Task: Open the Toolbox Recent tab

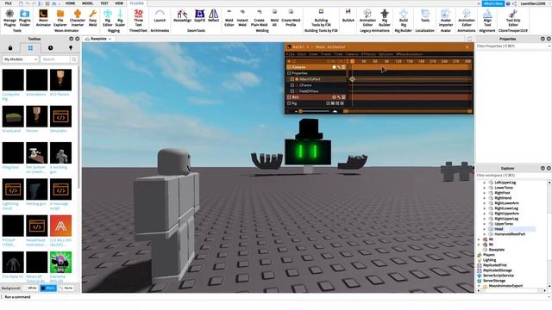Action: pyautogui.click(x=51, y=48)
